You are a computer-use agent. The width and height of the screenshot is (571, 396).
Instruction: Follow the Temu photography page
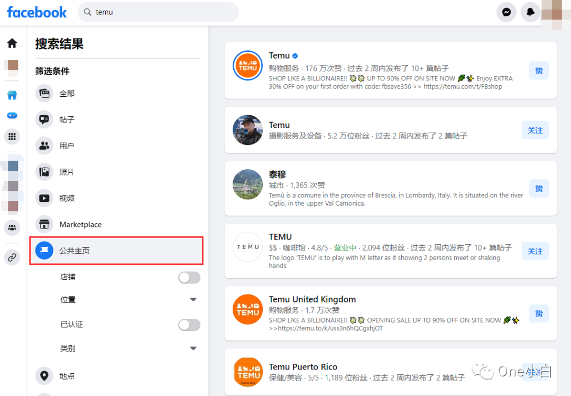pos(535,130)
